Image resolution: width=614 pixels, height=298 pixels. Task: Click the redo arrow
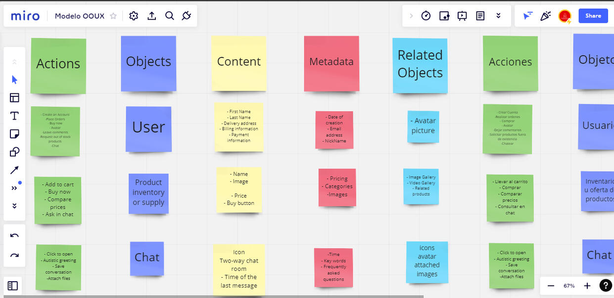14,255
